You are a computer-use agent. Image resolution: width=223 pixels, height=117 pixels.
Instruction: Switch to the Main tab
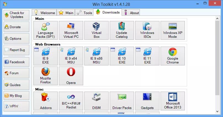click(x=66, y=13)
